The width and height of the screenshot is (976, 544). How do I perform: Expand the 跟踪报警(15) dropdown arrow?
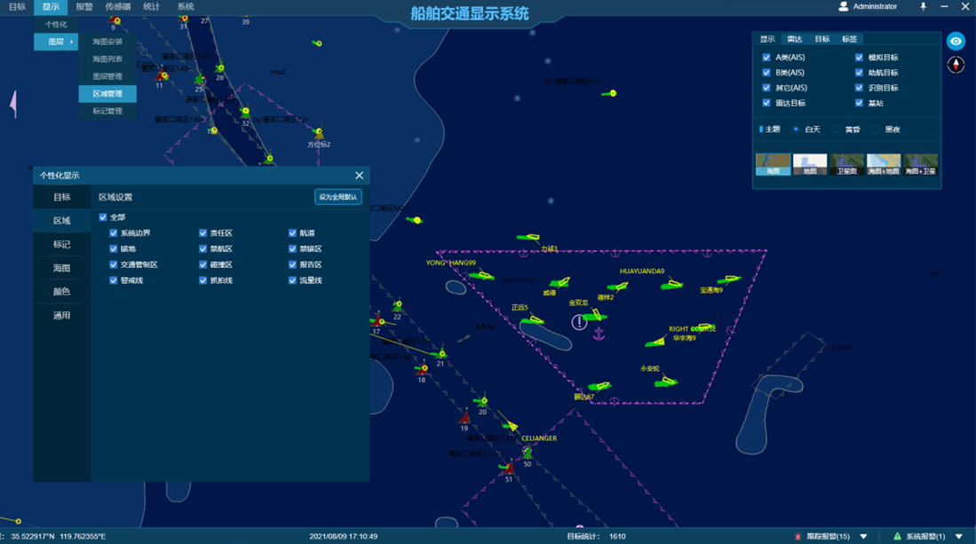(864, 537)
